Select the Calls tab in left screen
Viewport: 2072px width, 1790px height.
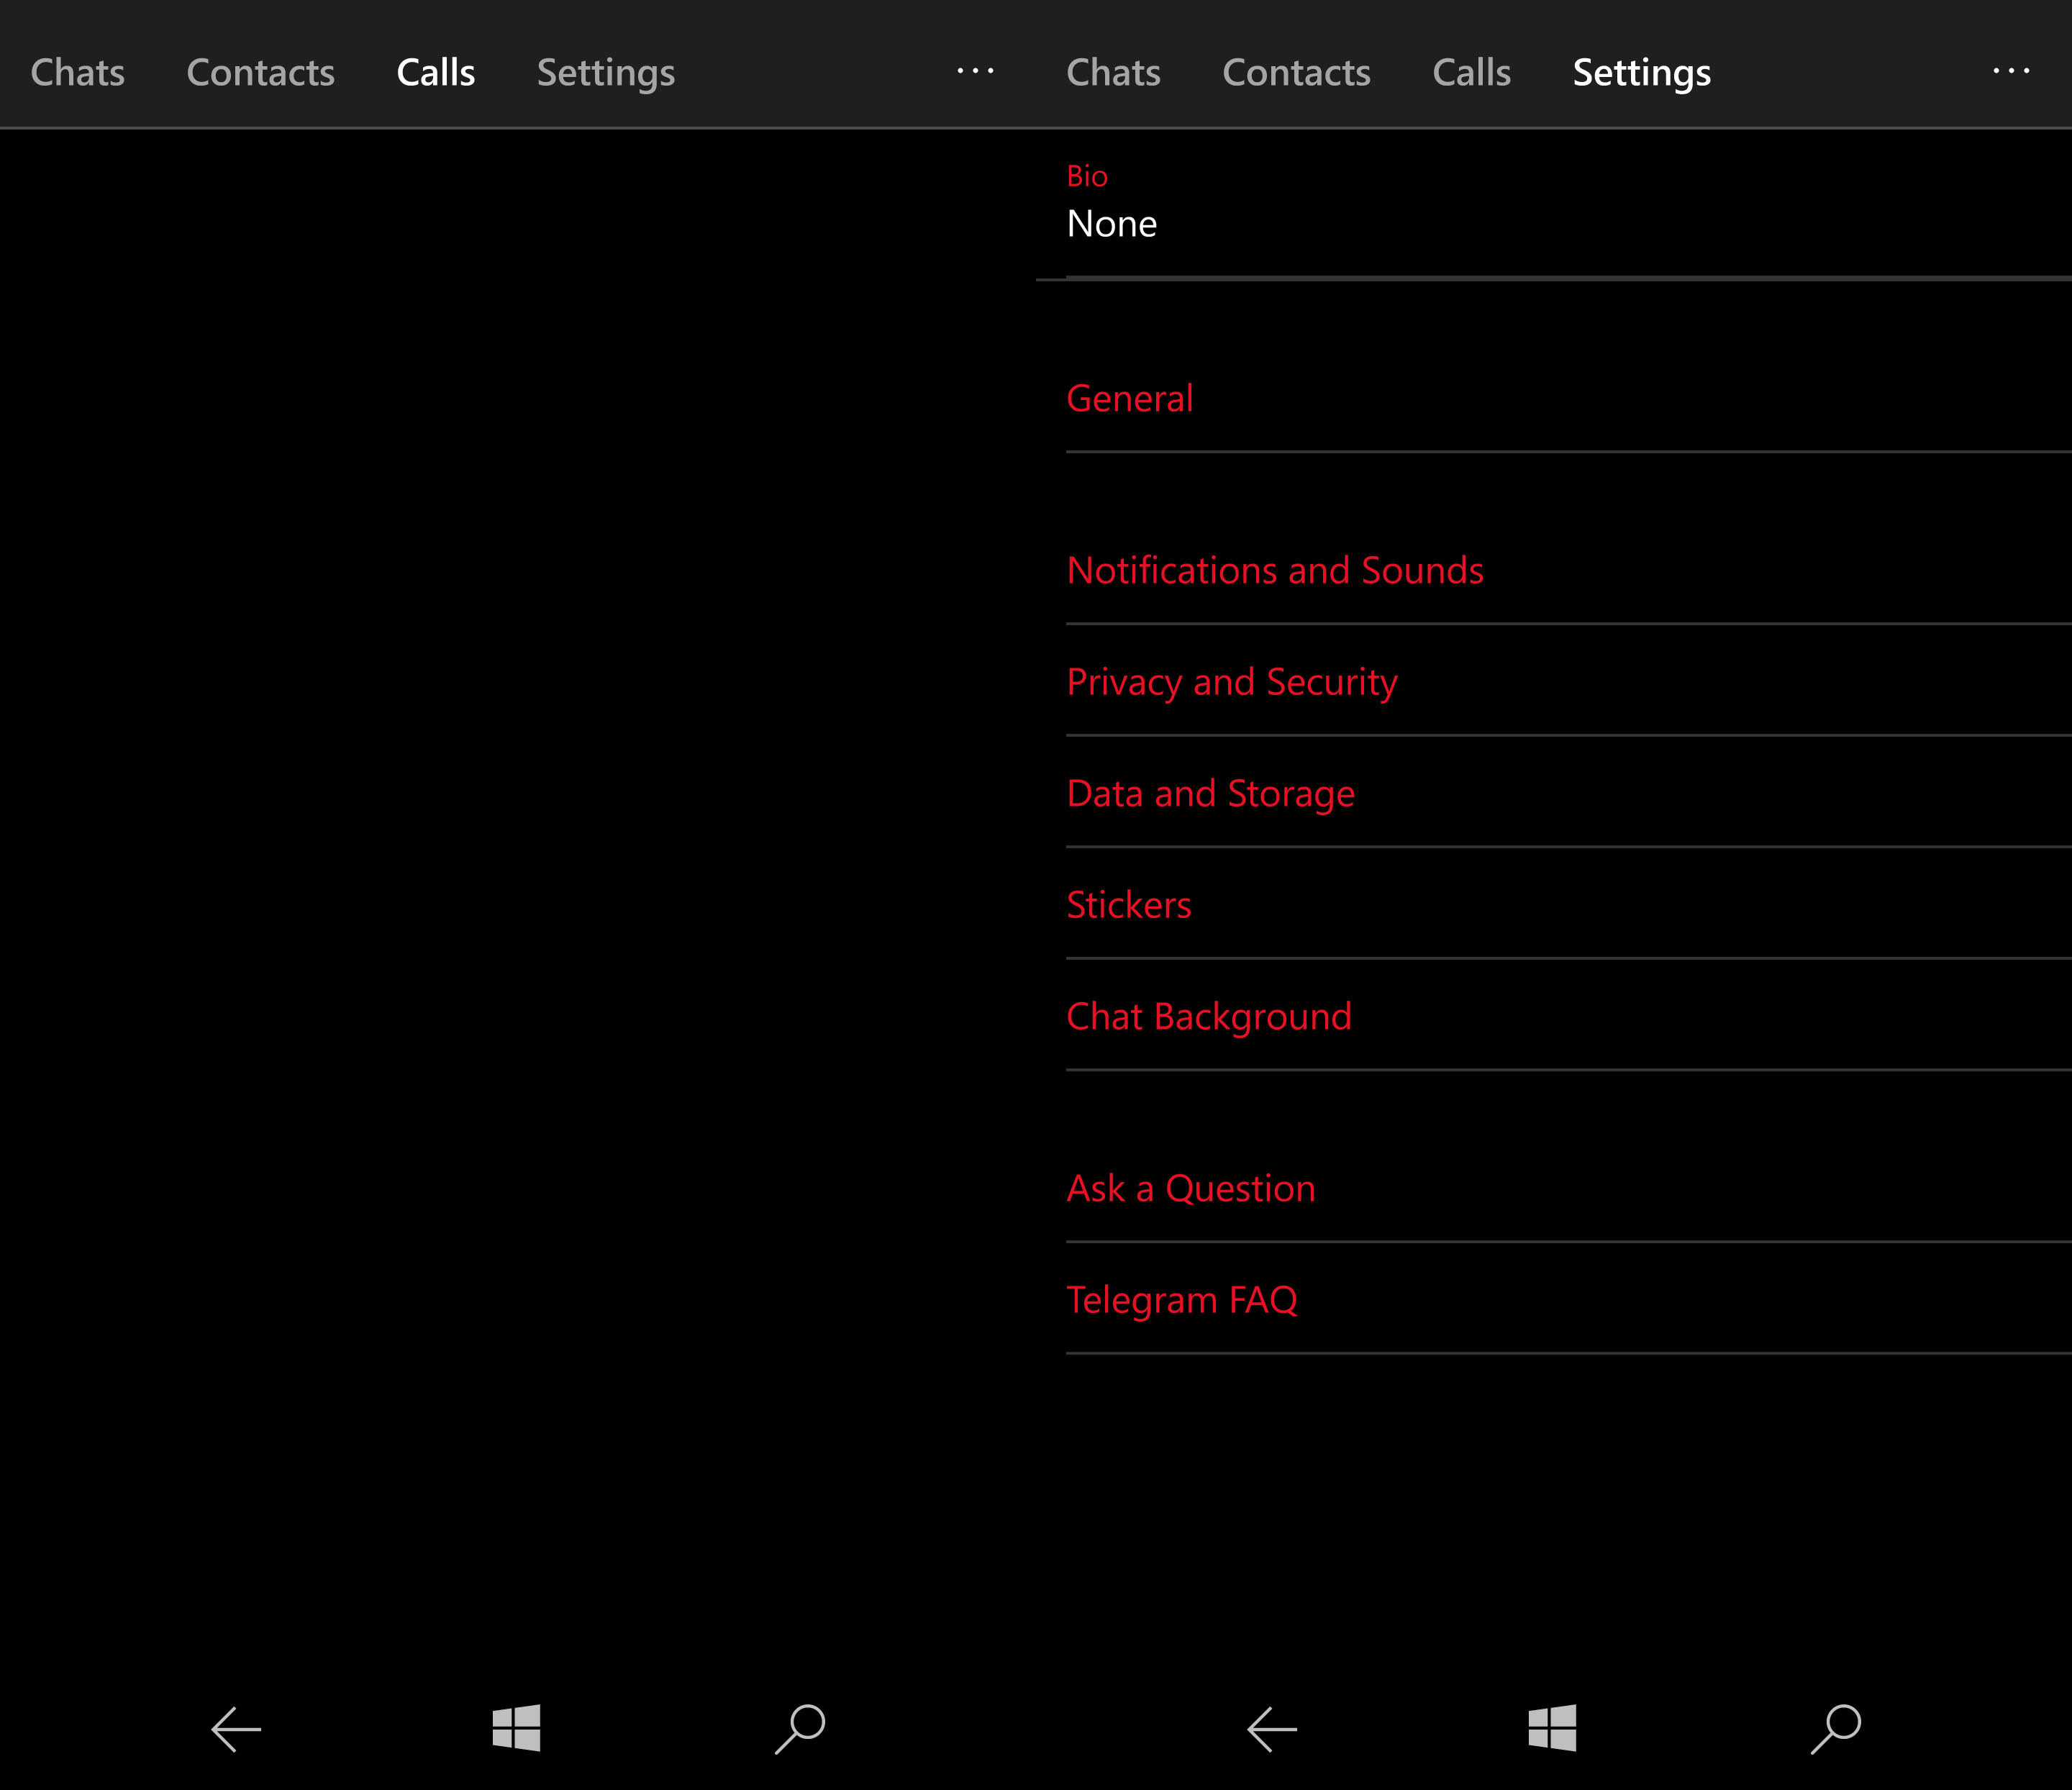coord(436,72)
